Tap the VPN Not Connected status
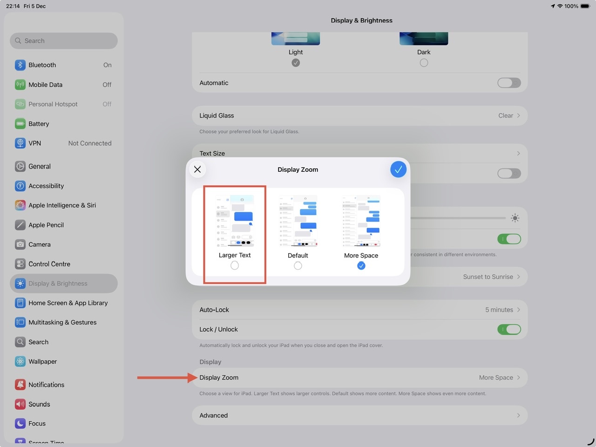 coord(90,143)
